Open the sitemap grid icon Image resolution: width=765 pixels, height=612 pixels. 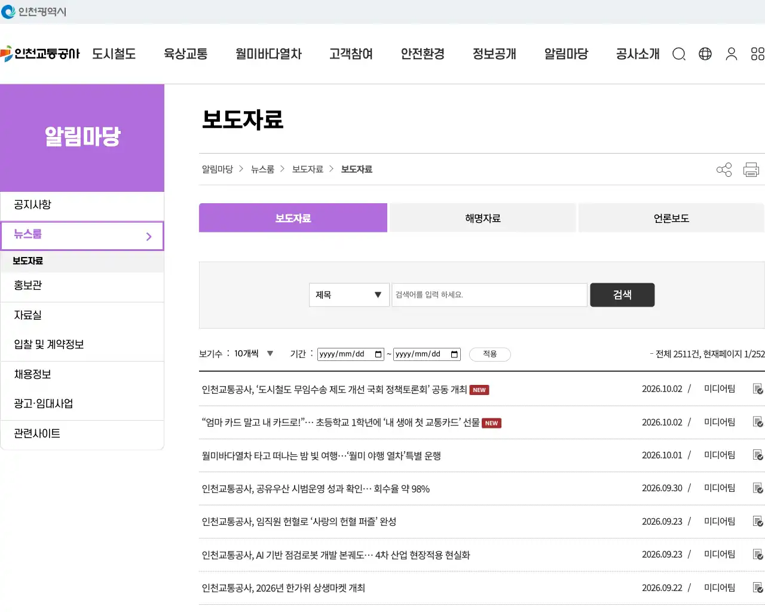click(x=758, y=54)
